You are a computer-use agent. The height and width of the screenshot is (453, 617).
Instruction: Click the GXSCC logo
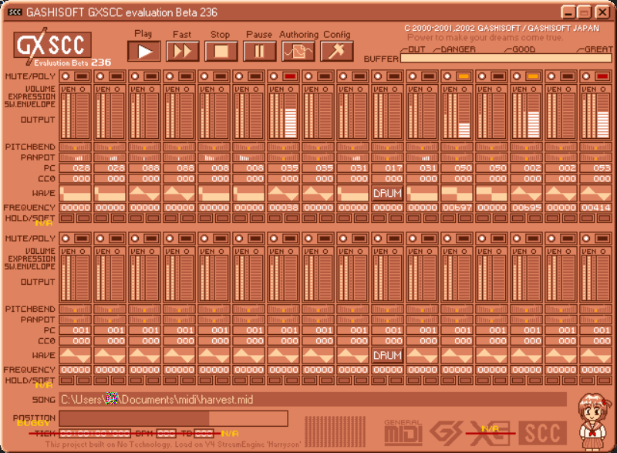(52, 46)
